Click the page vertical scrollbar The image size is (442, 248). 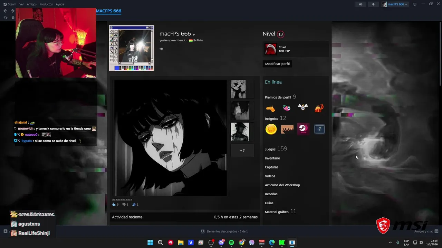coord(440,54)
